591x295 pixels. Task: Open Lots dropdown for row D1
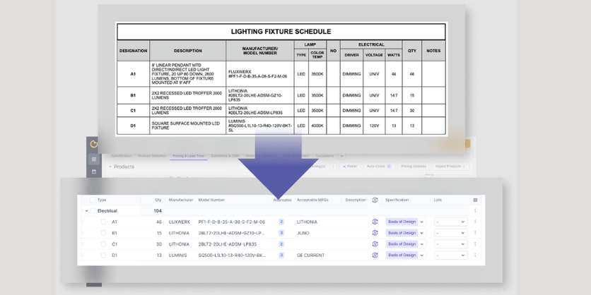pos(451,255)
